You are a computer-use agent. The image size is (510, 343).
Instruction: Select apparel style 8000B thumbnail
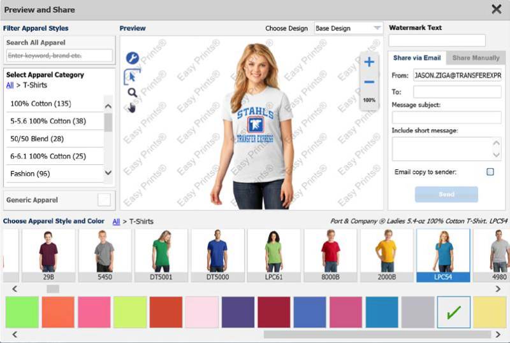coord(330,255)
